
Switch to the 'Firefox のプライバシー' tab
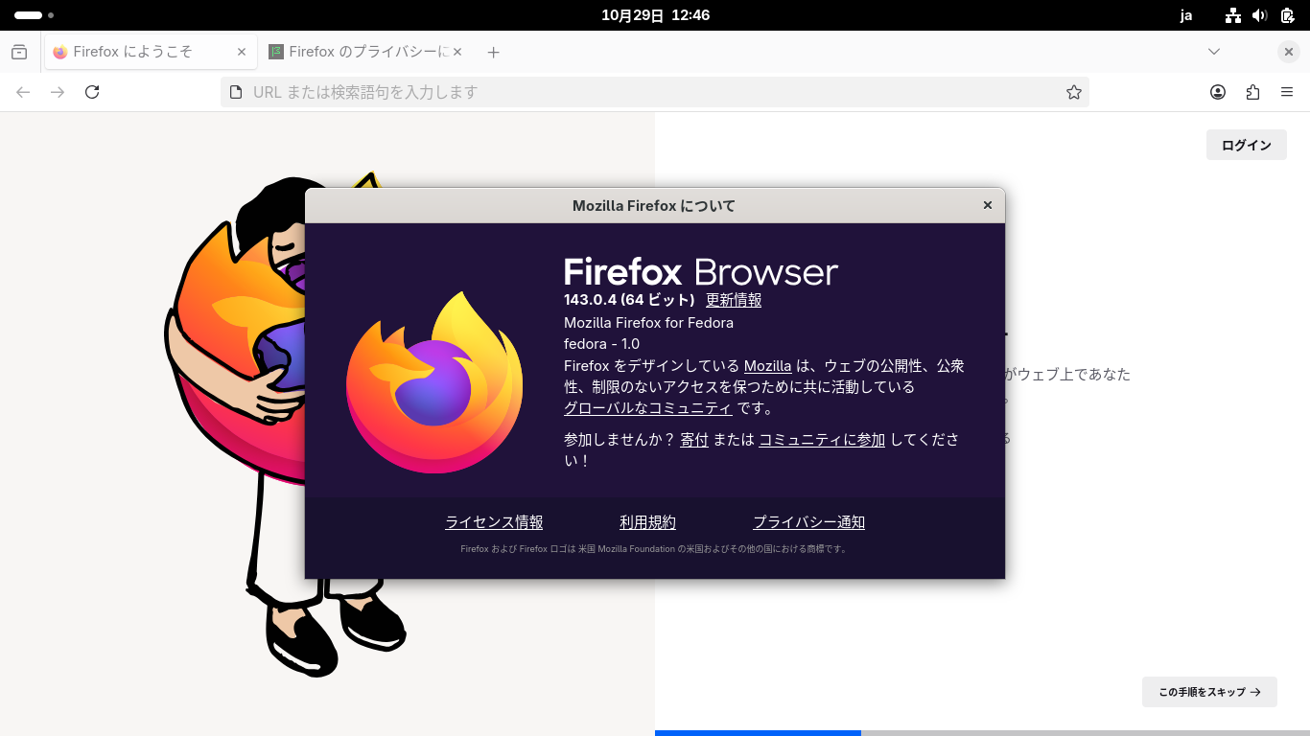(x=365, y=52)
